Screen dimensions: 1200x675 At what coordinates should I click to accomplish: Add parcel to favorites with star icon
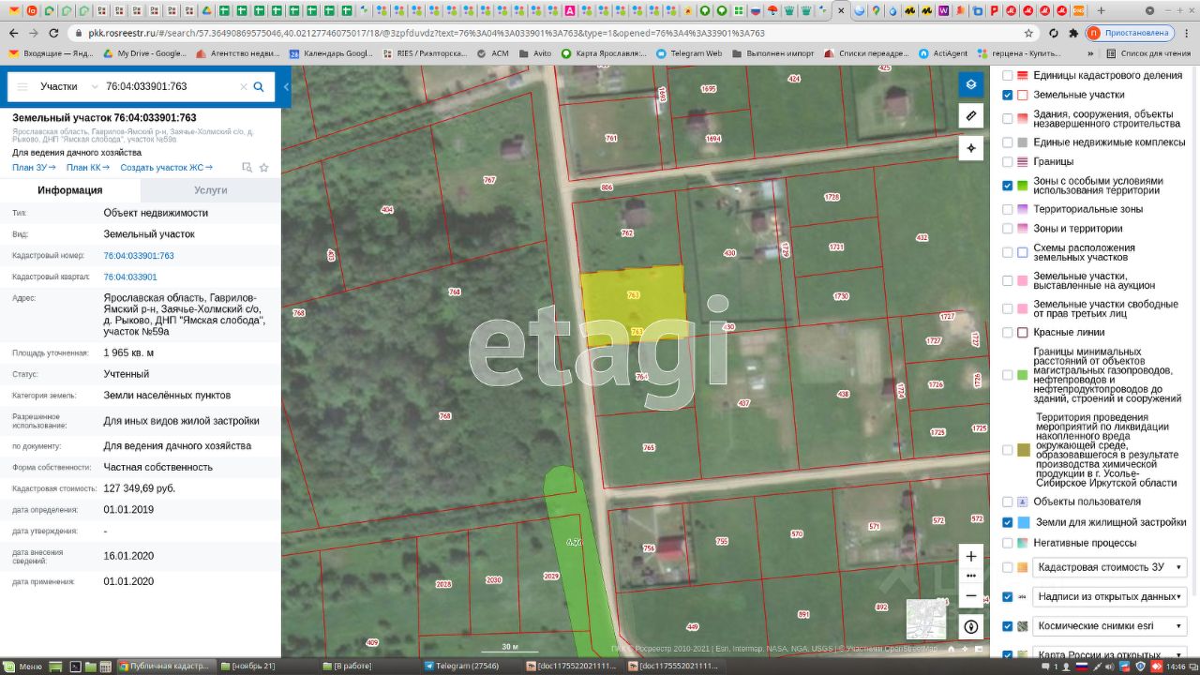tap(264, 168)
